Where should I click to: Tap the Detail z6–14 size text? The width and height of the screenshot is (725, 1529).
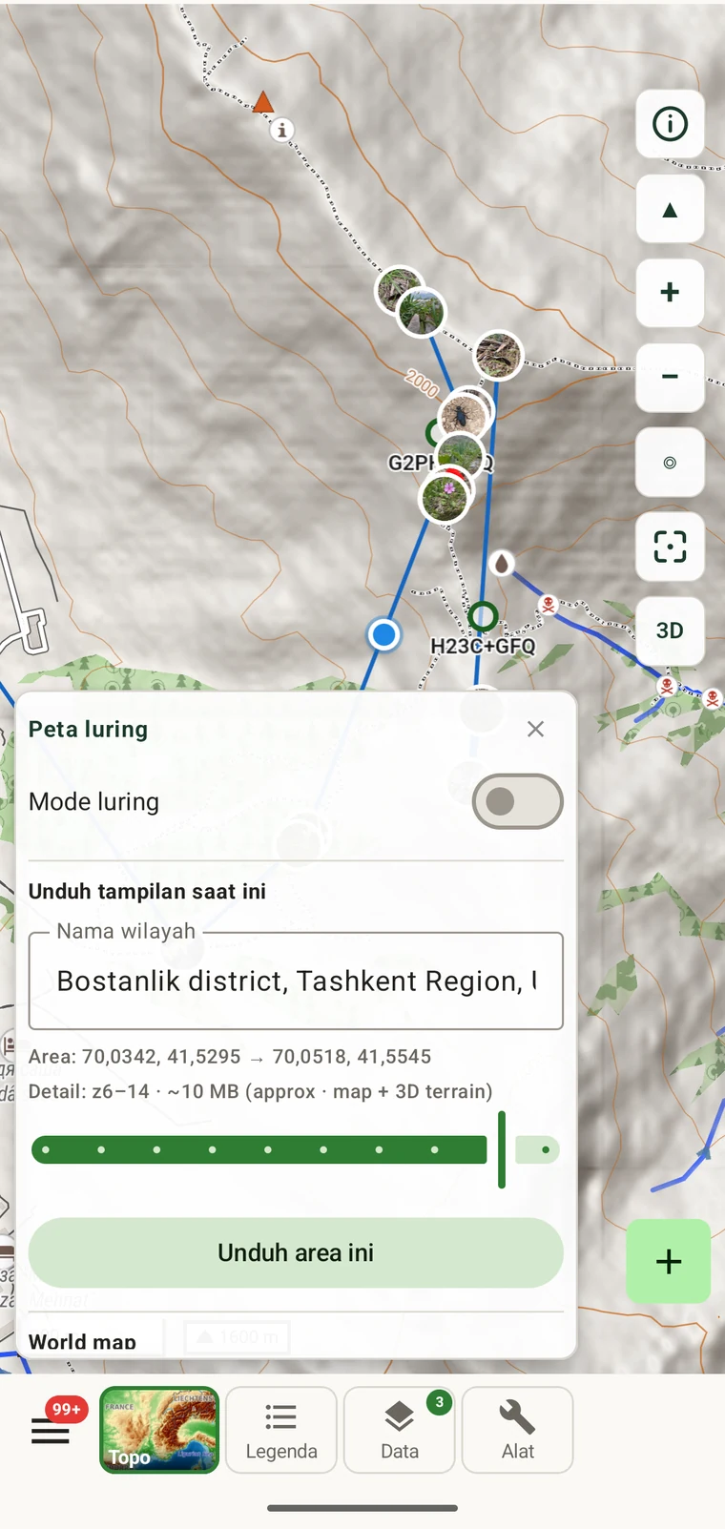[x=260, y=1091]
